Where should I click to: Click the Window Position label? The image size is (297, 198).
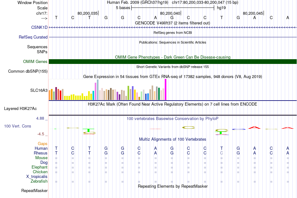pyautogui.click(x=33, y=3)
